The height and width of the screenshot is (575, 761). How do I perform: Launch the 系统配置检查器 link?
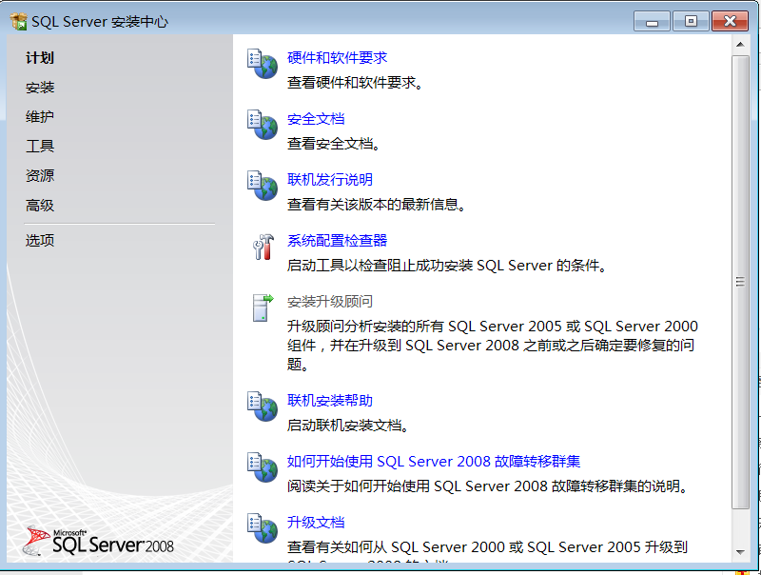(x=337, y=241)
